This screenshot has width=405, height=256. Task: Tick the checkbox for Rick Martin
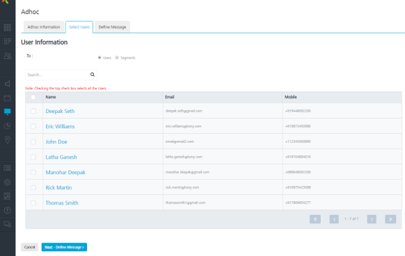33,187
